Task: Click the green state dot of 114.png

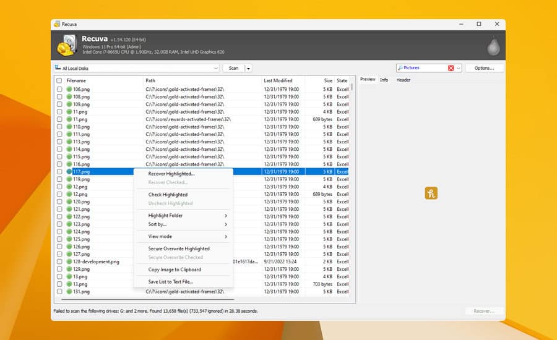Action: pos(69,149)
